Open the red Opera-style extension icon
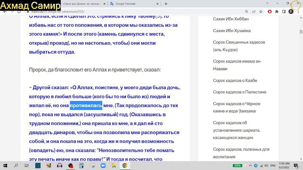 pos(270,11)
